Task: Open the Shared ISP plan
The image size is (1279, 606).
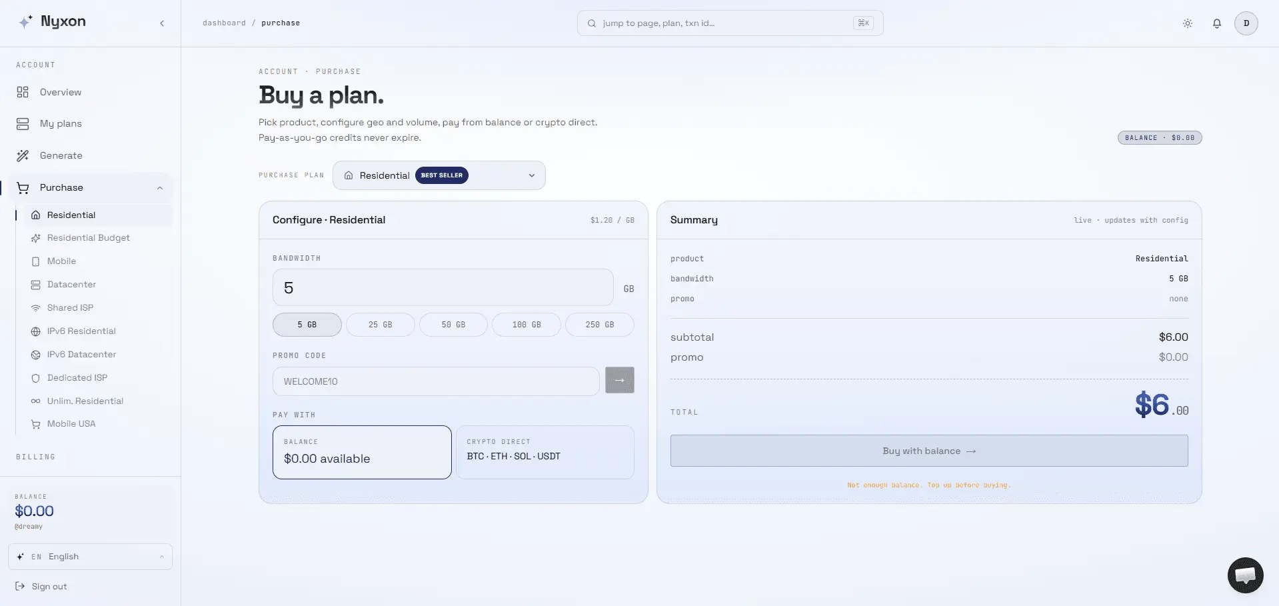Action: coord(98,308)
